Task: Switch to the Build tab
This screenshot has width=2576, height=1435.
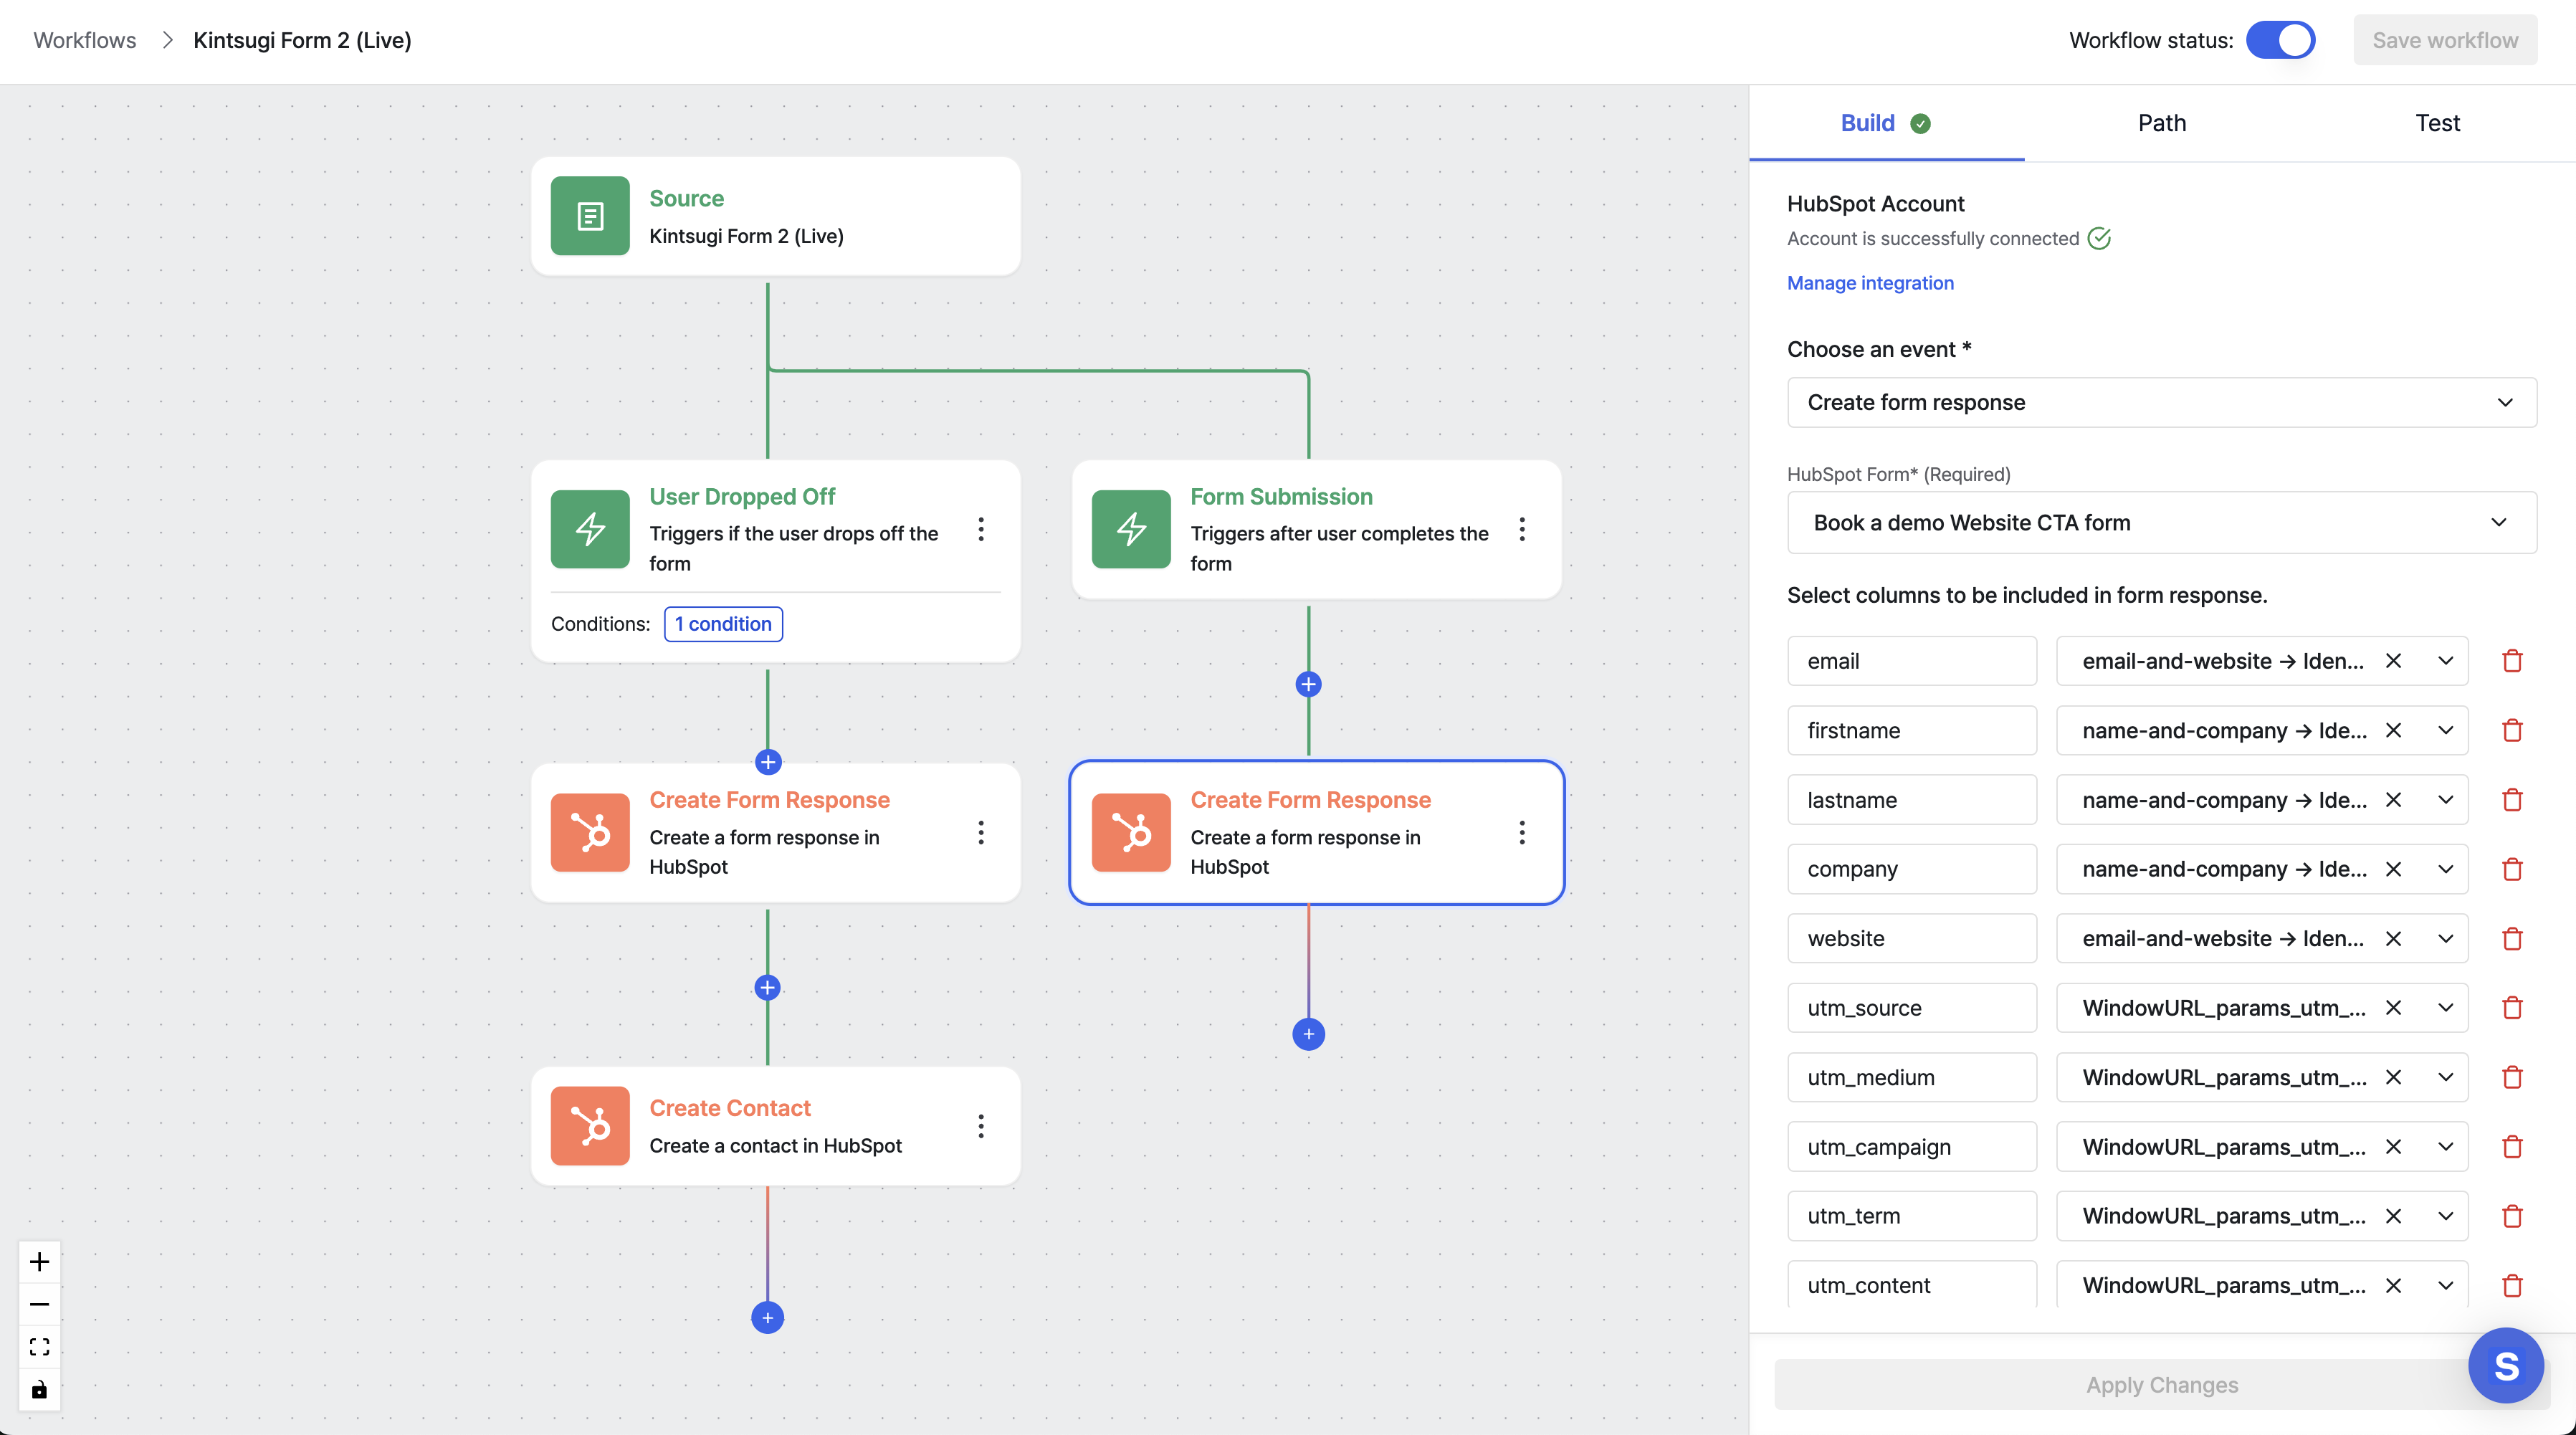Action: [1886, 123]
